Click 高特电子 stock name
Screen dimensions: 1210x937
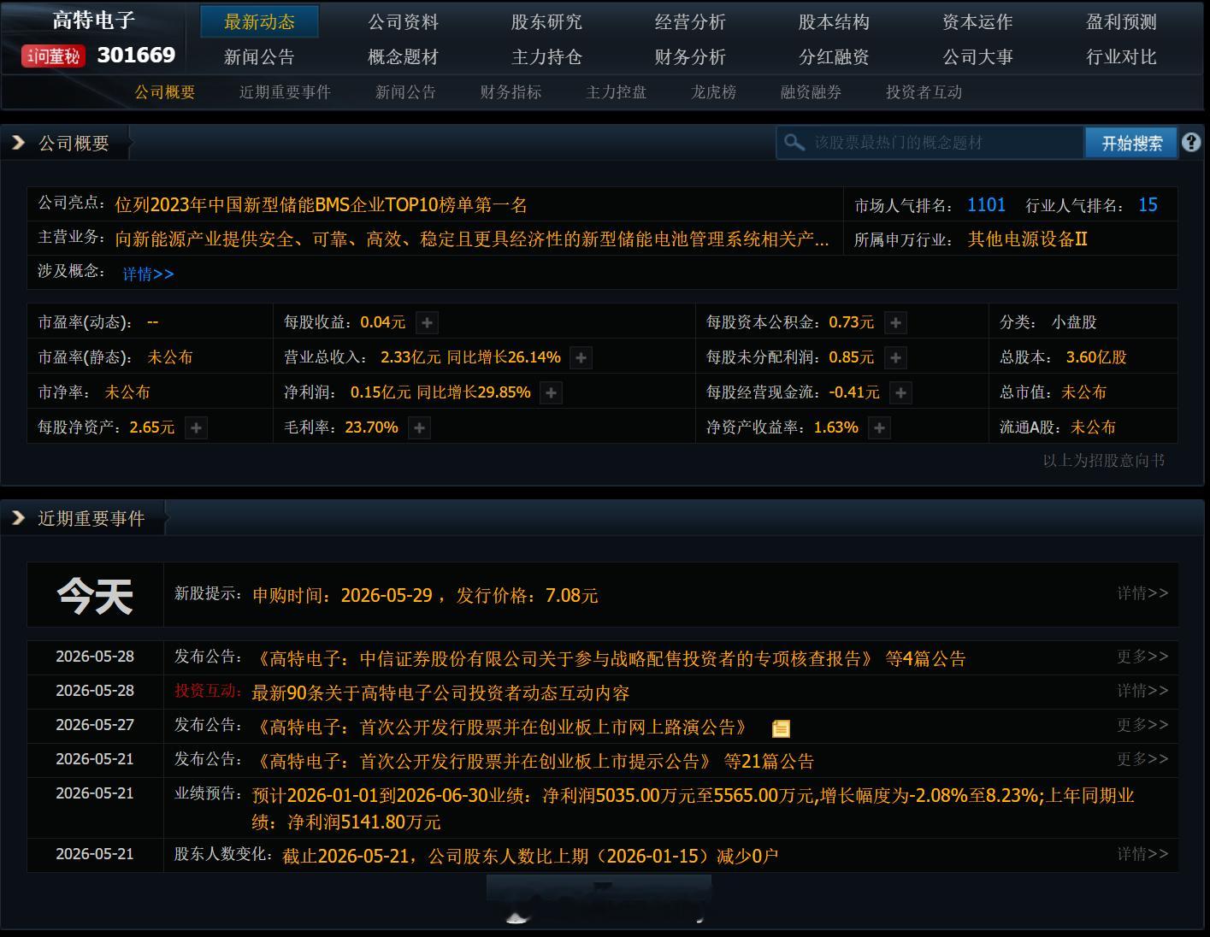pyautogui.click(x=94, y=21)
